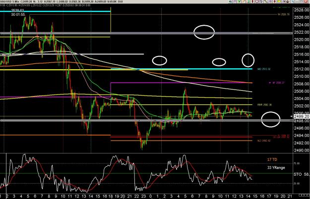310x199 pixels.
Task: Click the red down-arrow toolbar icon
Action: (275, 1)
